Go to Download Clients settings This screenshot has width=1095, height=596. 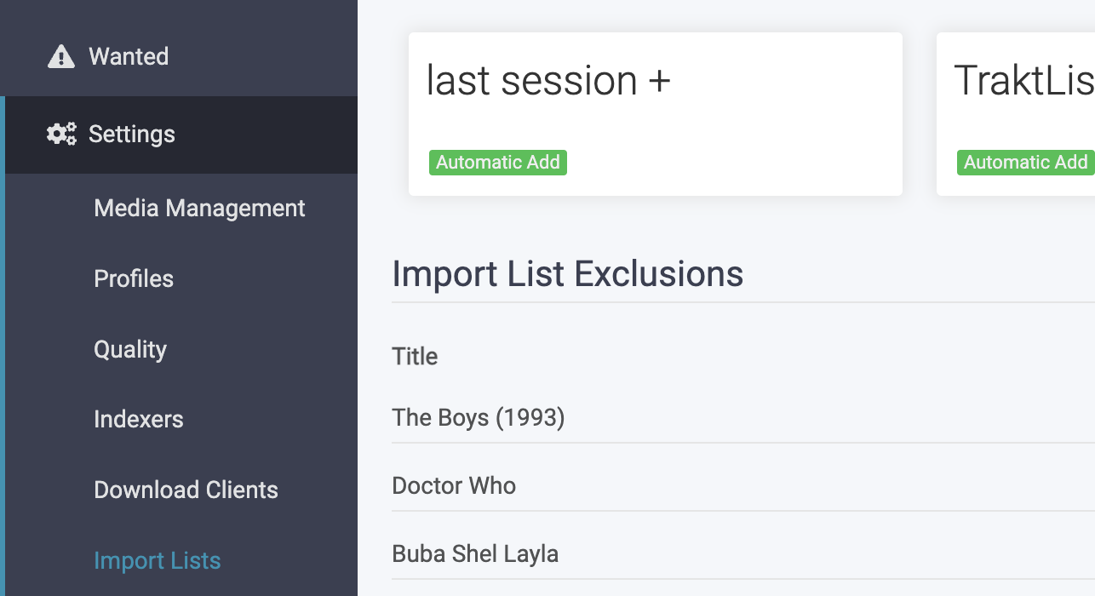pos(186,490)
